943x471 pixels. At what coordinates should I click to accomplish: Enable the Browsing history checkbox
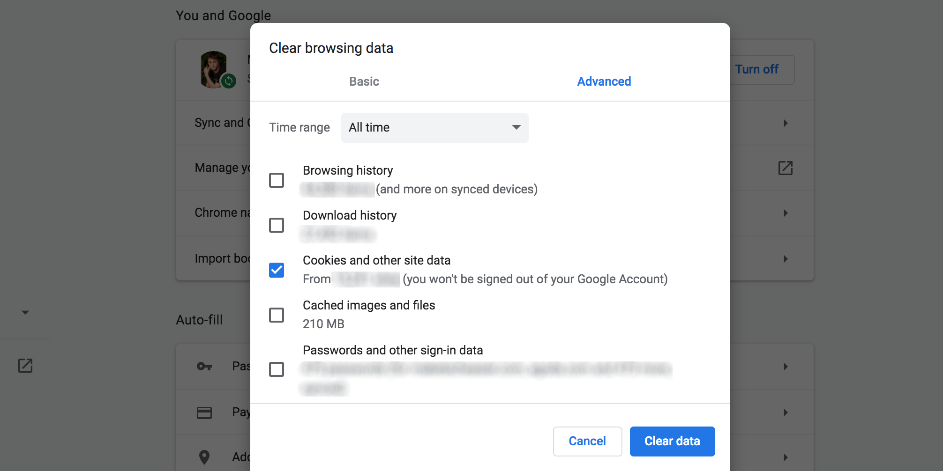pos(277,180)
